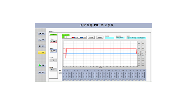Screen dimensions: 187x105
Task: Click the red-bordered 0.000 value field
Action: 53,41
